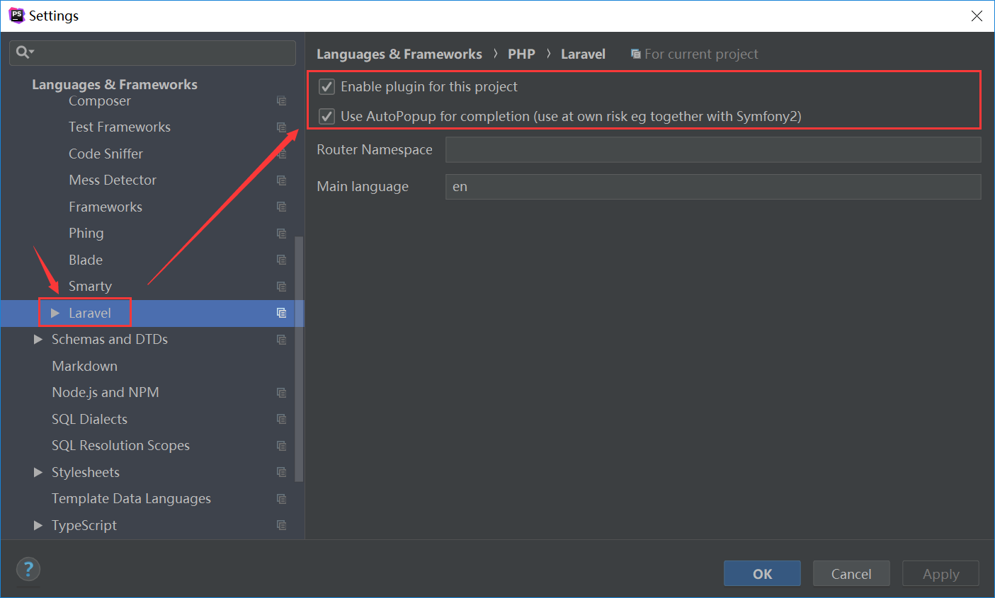The image size is (995, 598).
Task: Click the project-level icon beside TypeScript
Action: (x=281, y=525)
